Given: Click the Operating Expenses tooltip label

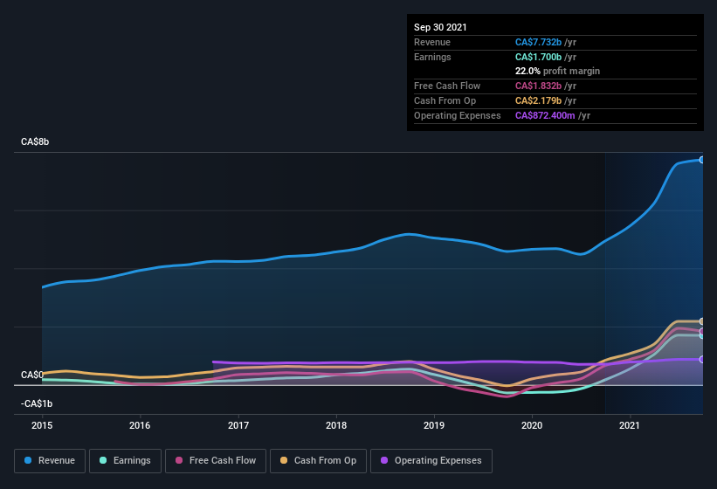Looking at the screenshot, I should click(x=458, y=115).
